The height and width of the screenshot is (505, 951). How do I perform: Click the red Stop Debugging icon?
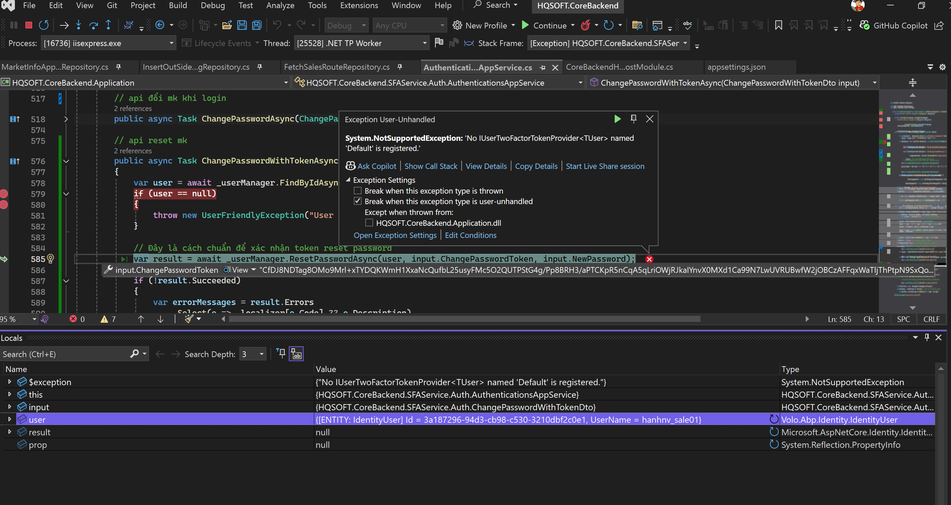[28, 25]
